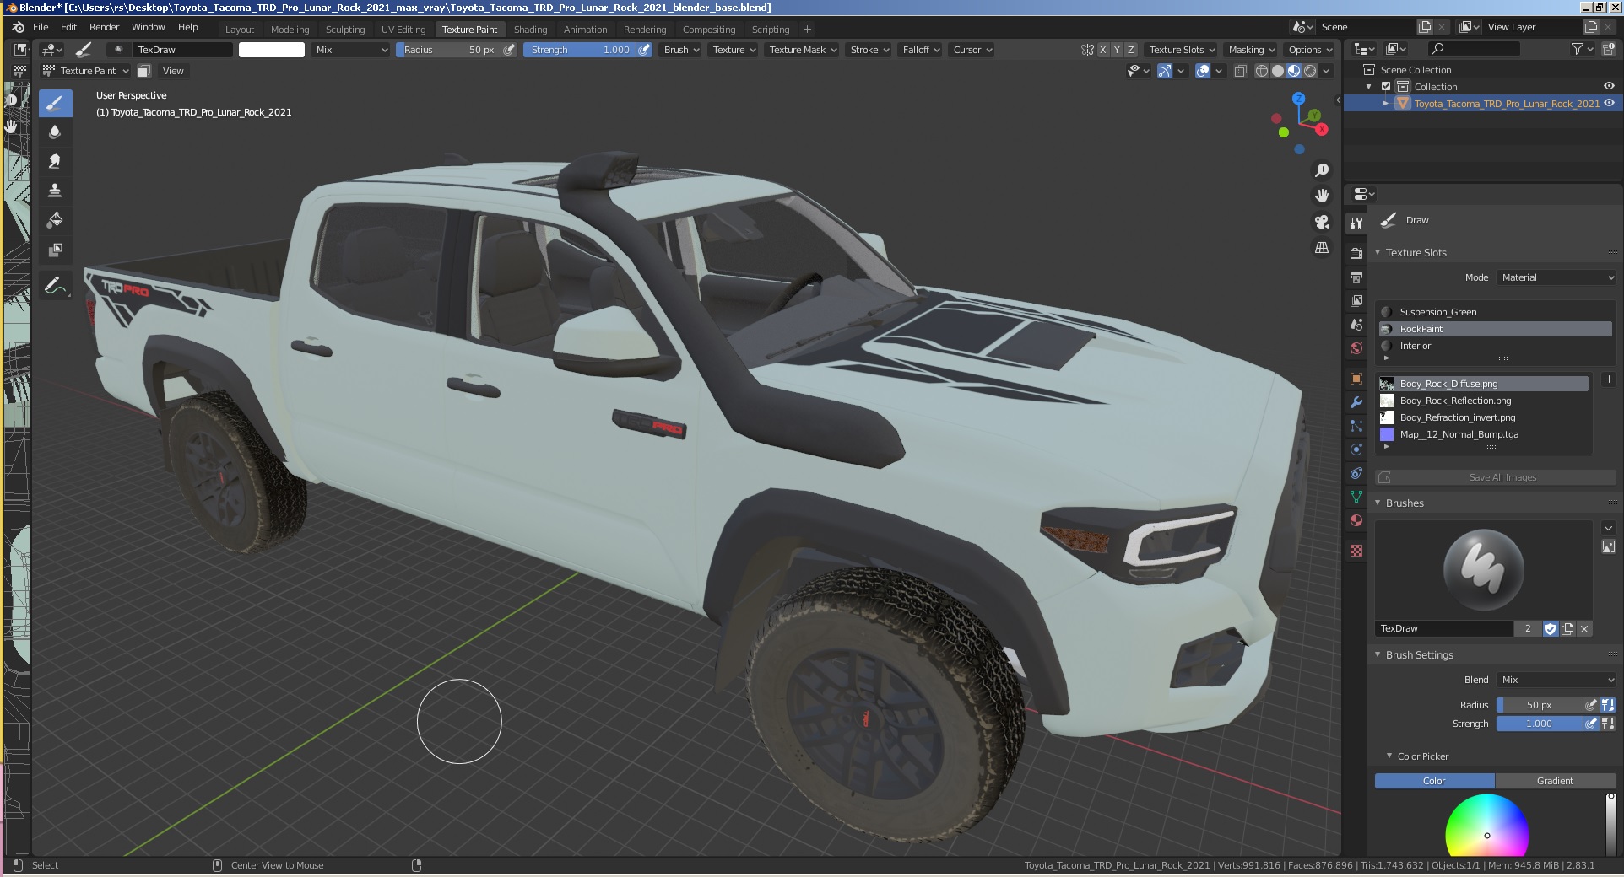The image size is (1624, 877).
Task: Click the pan view hand icon
Action: (x=1322, y=196)
